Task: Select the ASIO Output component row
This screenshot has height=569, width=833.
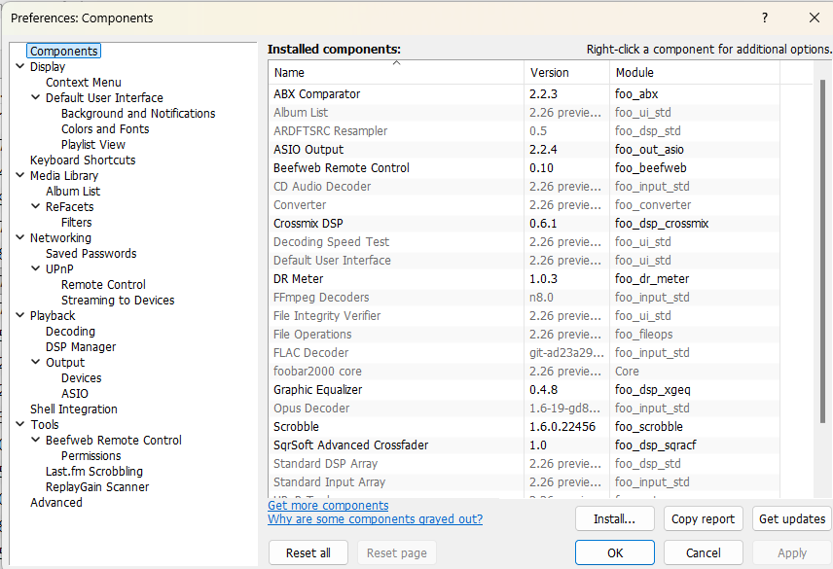Action: coord(524,149)
